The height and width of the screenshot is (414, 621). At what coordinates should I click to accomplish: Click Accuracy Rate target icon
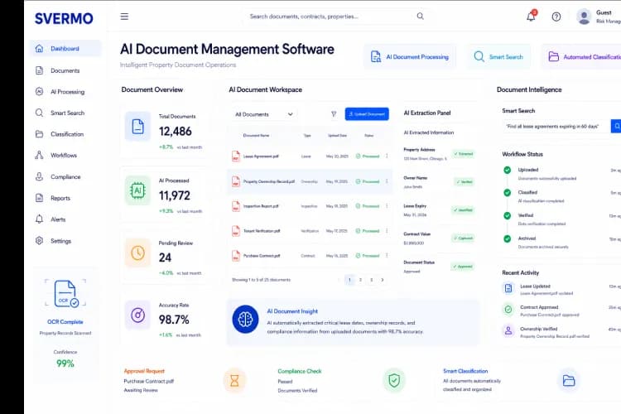click(137, 315)
